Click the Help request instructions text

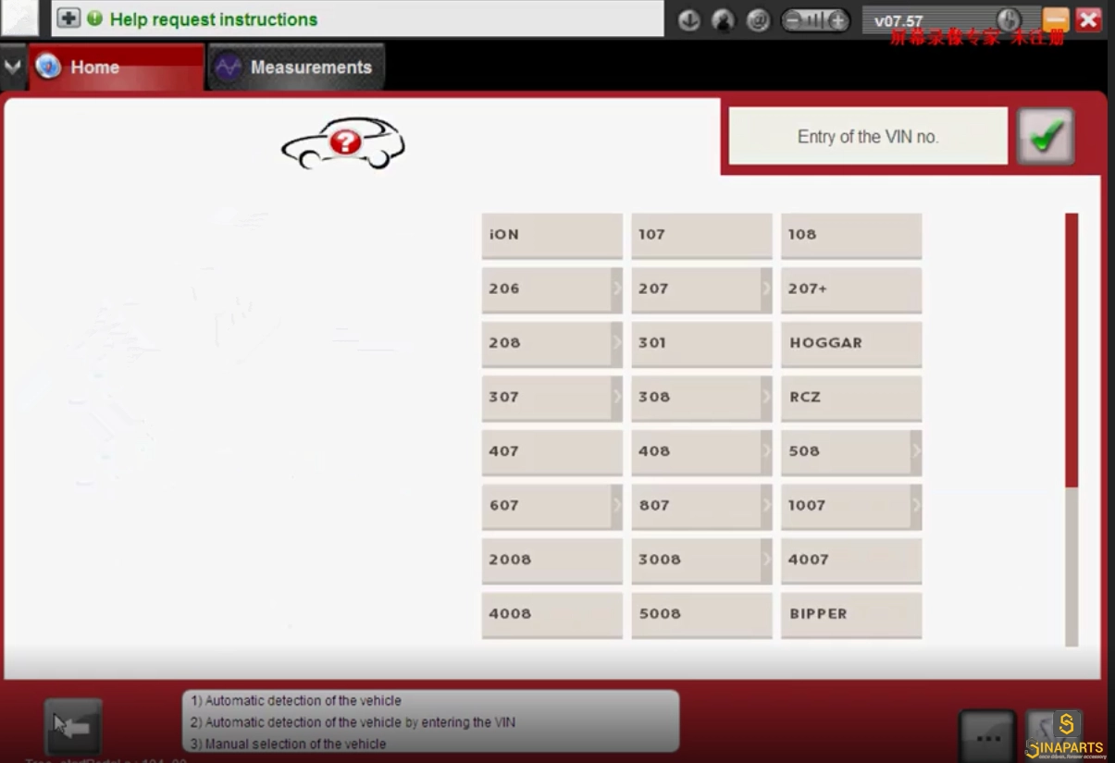[214, 19]
